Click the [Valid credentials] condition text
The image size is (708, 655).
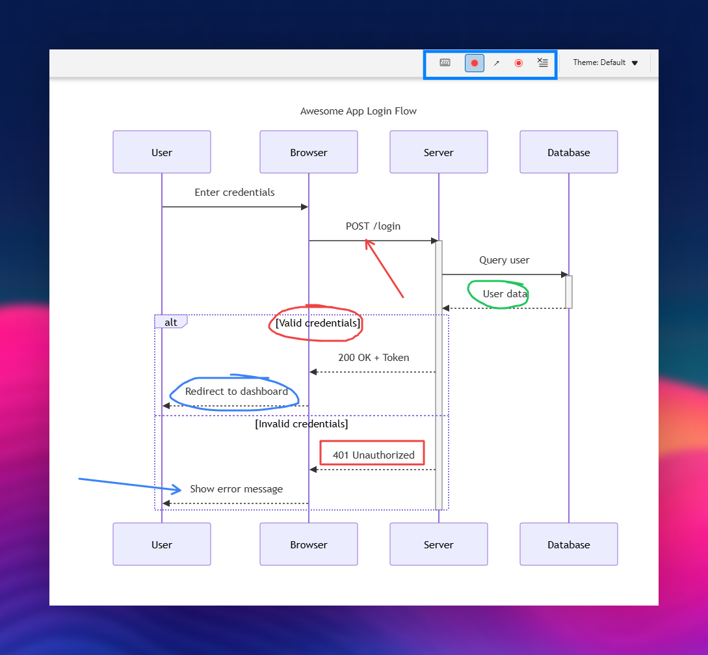pyautogui.click(x=318, y=323)
